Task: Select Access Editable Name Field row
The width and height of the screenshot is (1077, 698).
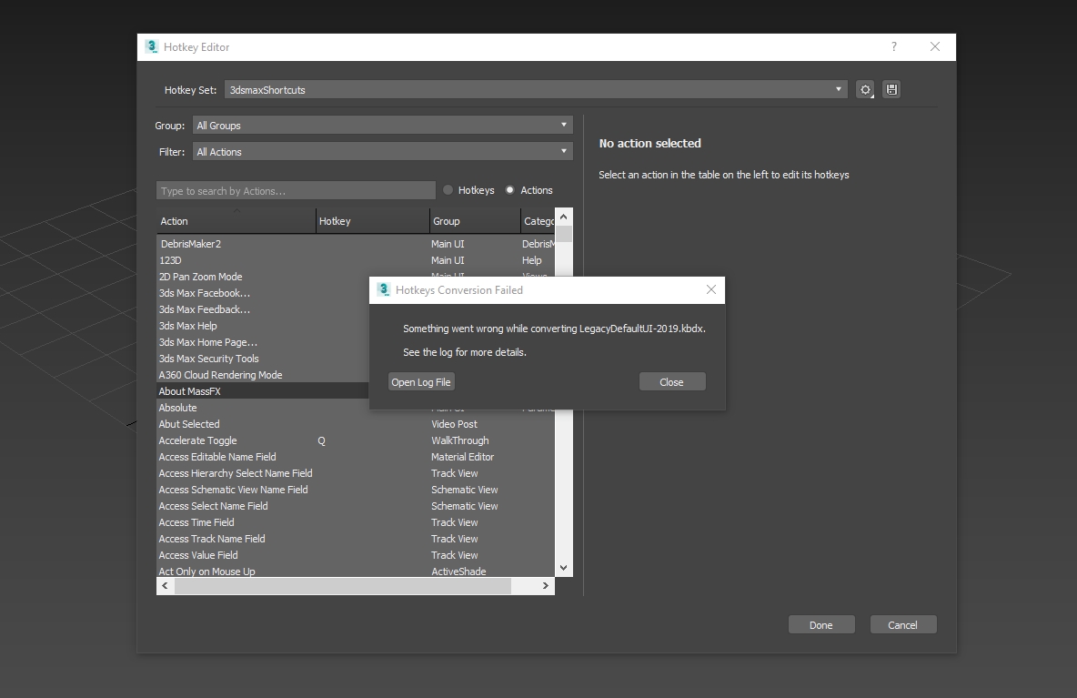Action: [355, 457]
